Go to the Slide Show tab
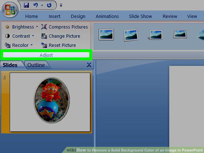 pyautogui.click(x=140, y=16)
